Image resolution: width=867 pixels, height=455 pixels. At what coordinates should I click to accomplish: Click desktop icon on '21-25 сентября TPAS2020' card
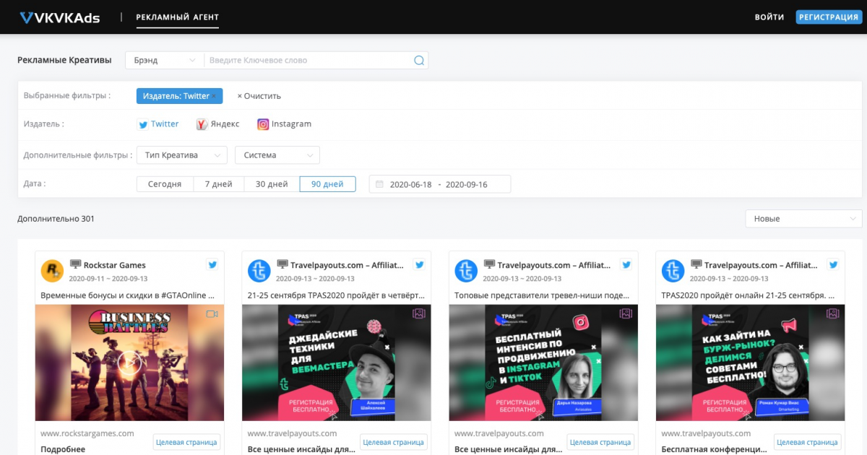pos(282,264)
